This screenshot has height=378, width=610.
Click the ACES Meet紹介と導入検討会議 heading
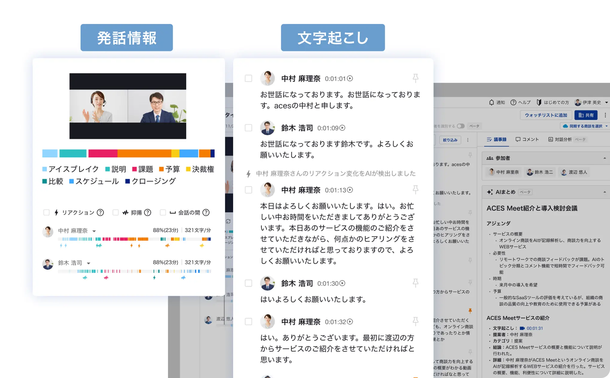[532, 208]
